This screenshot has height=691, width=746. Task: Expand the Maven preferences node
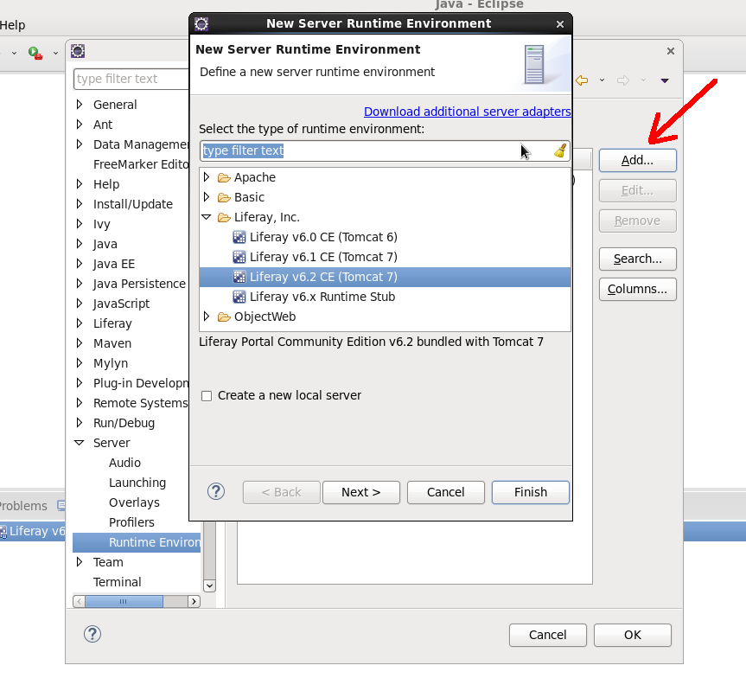(80, 343)
